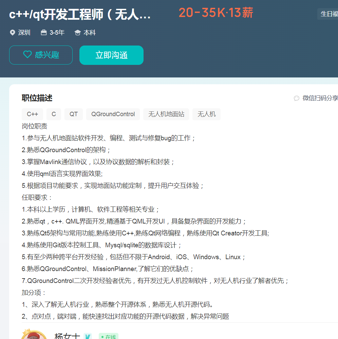
Task: Click the line about 点对点，端对端
Action: point(125,316)
